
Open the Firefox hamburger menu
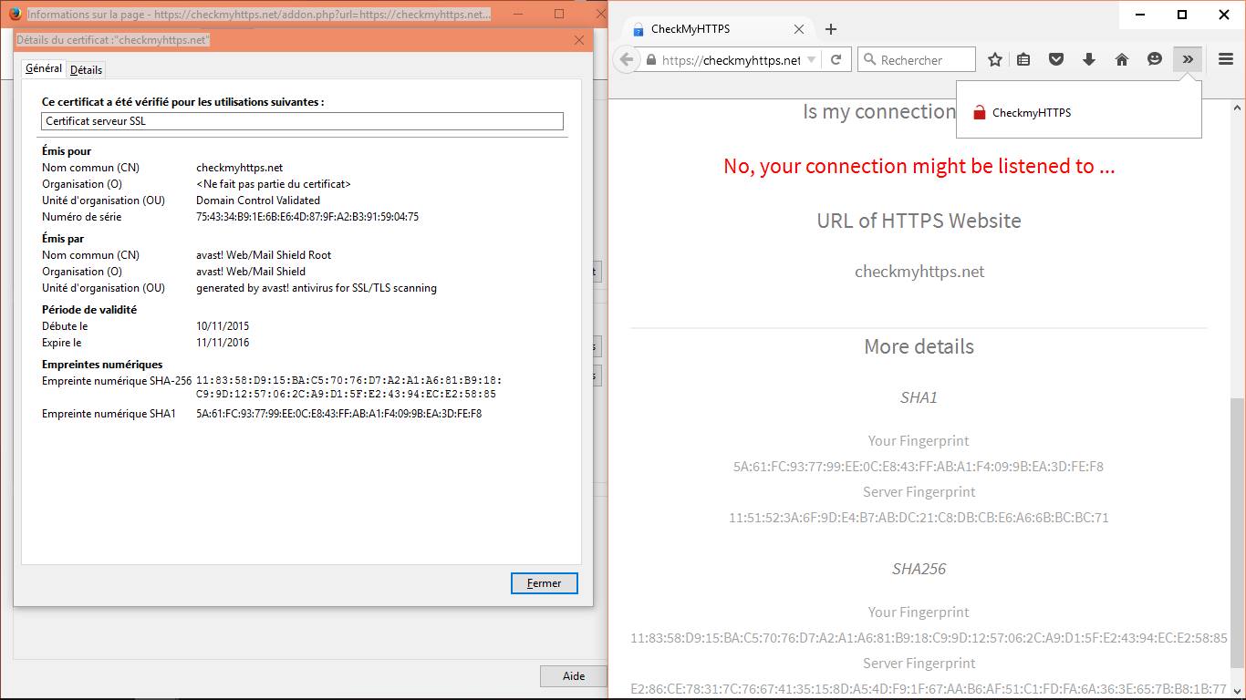click(x=1226, y=59)
